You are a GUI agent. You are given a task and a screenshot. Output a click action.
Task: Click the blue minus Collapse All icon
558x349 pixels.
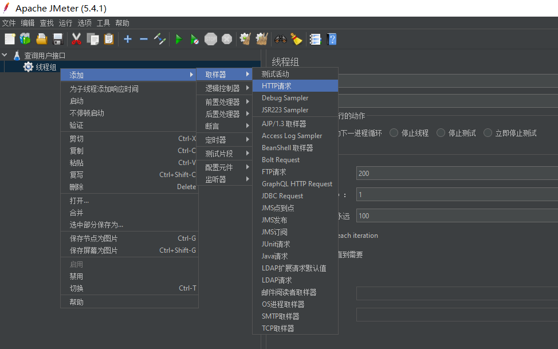point(144,39)
